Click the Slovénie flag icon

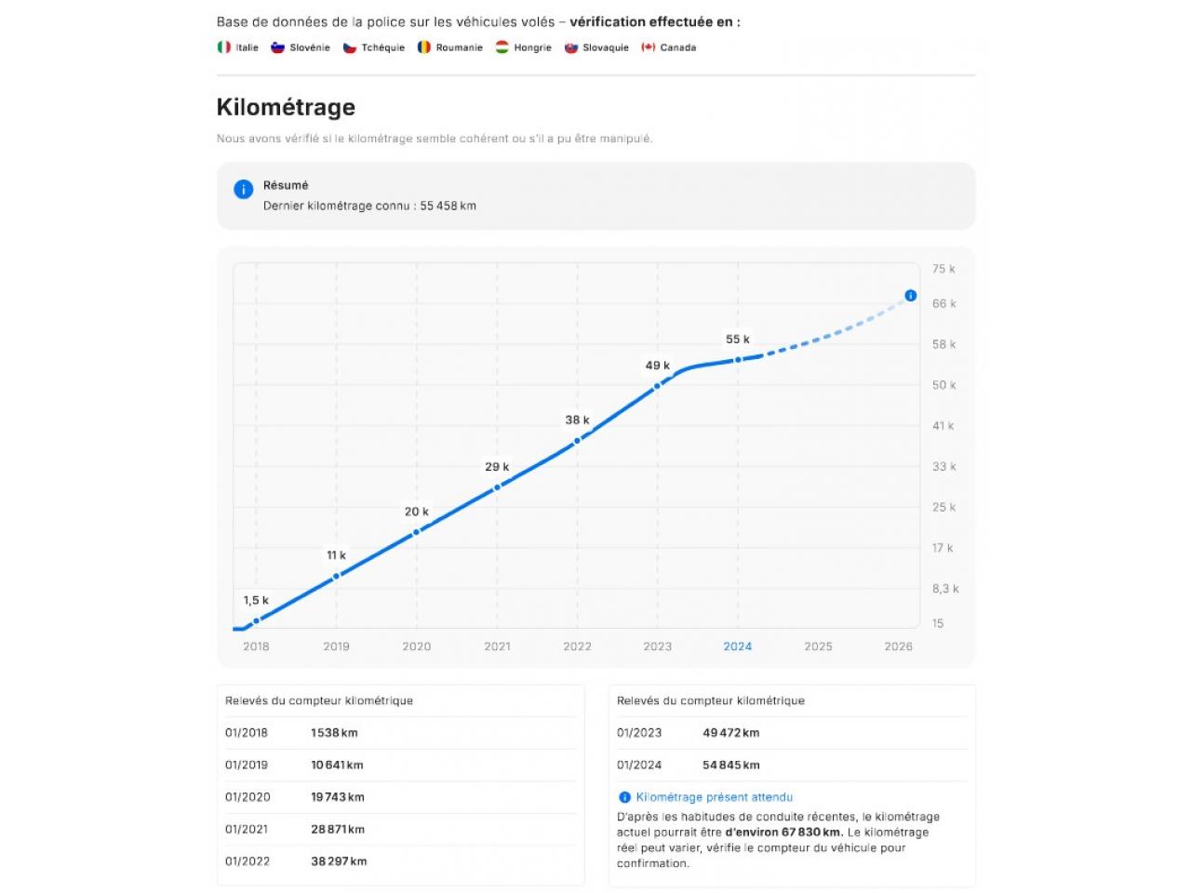point(277,47)
